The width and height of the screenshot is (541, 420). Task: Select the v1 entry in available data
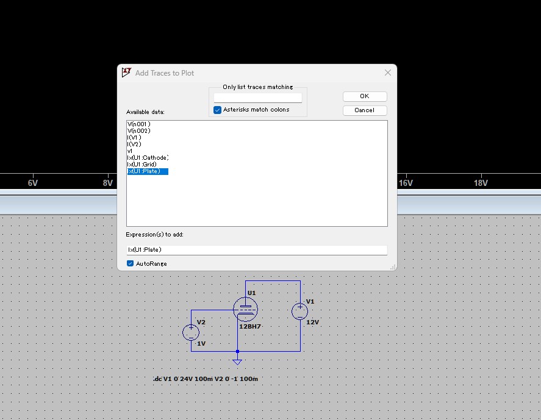tap(130, 151)
